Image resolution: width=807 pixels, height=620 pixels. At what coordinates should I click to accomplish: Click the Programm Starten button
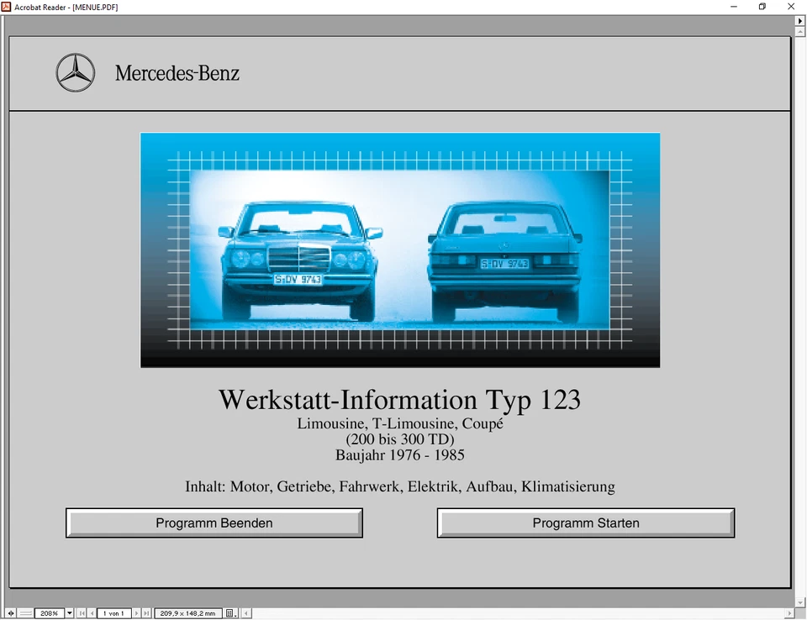coord(586,523)
